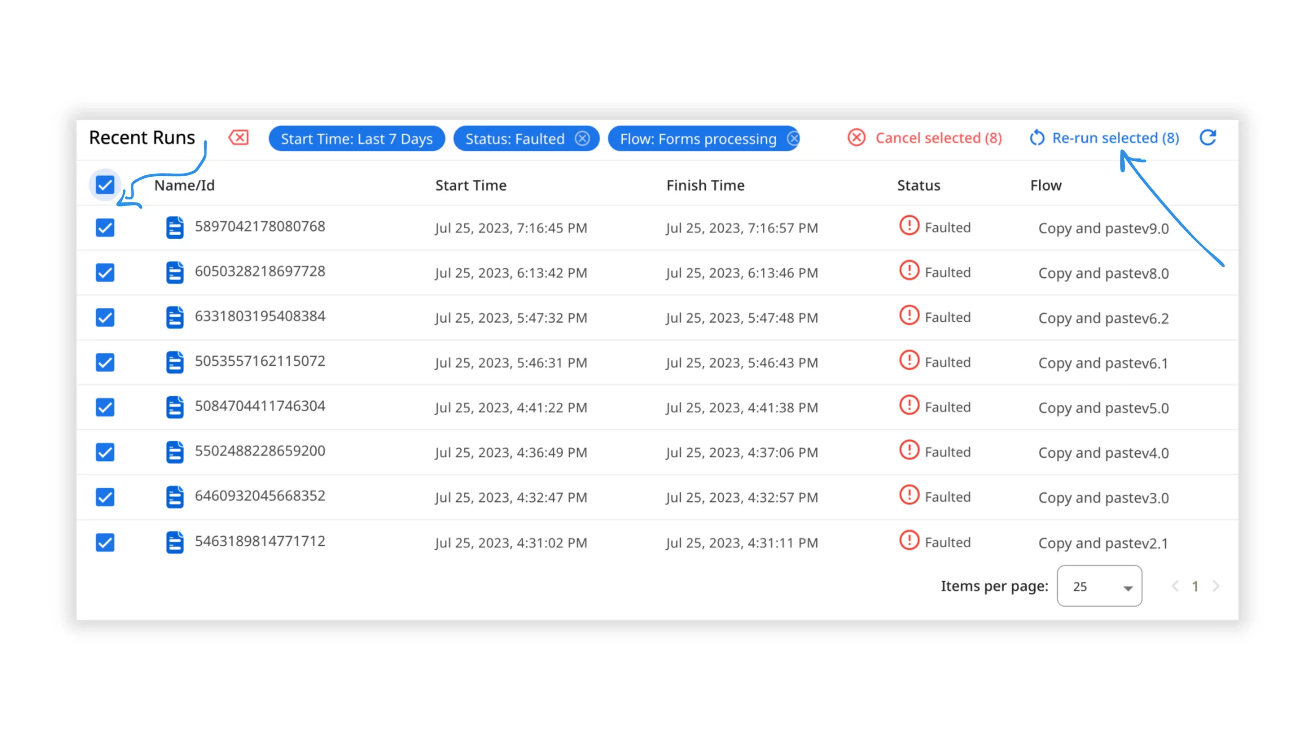
Task: Remove the Flow: Forms processing filter
Action: (x=793, y=138)
